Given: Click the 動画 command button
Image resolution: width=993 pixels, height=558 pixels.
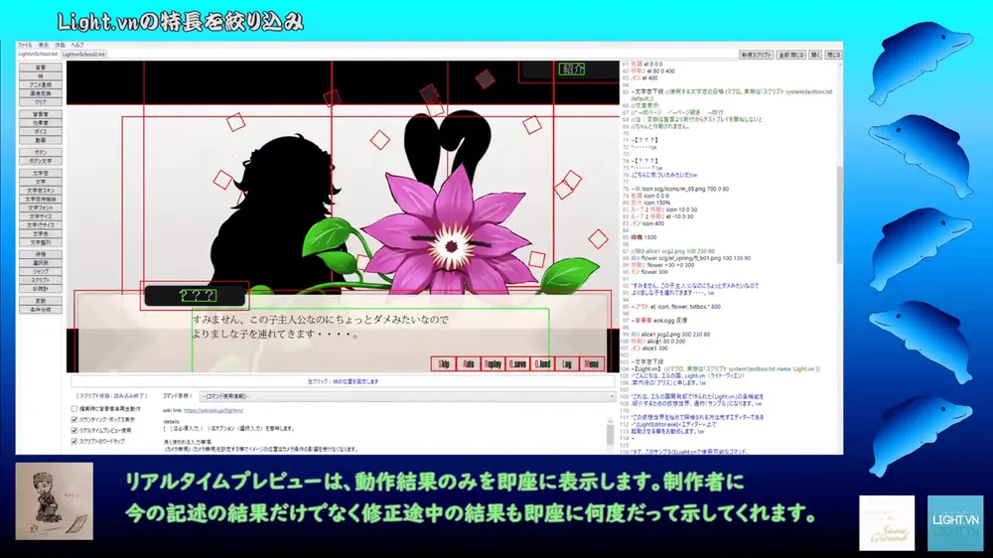Looking at the screenshot, I should point(41,140).
